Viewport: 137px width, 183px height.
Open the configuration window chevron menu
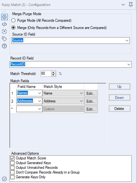pyautogui.click(x=123, y=5)
